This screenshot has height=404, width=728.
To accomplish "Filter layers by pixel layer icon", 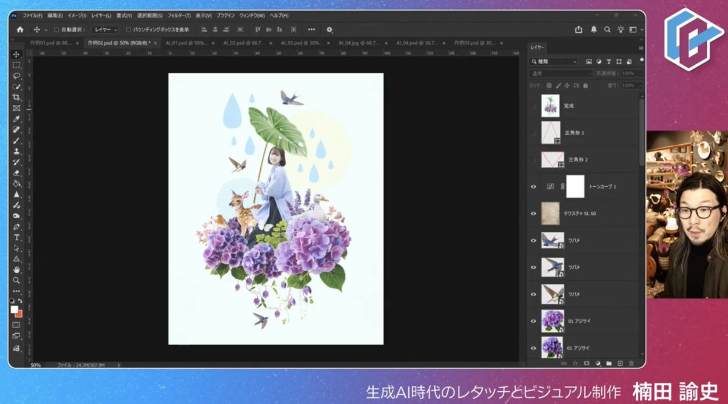I will coord(588,62).
